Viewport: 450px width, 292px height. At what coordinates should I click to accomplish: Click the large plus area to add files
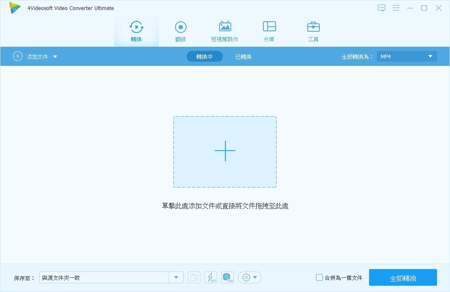225,151
